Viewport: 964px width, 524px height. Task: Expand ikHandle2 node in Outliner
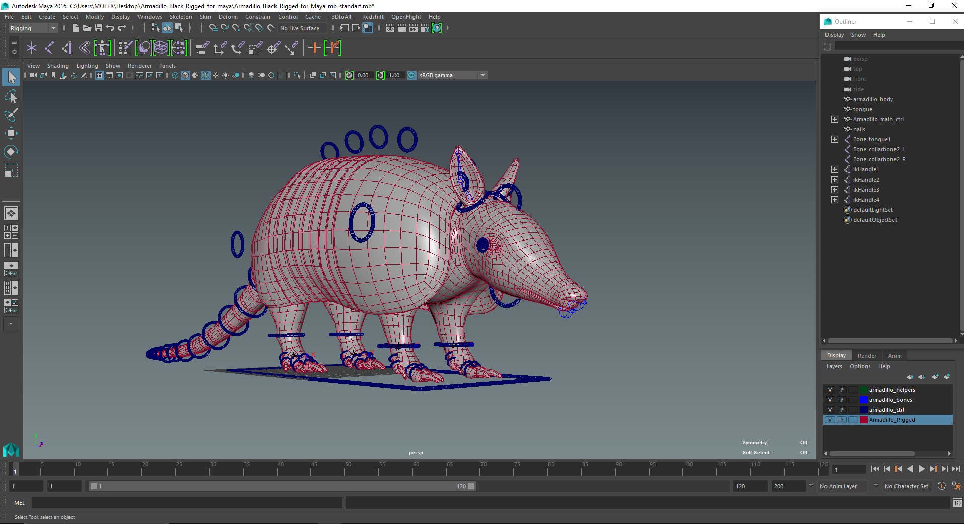(835, 180)
